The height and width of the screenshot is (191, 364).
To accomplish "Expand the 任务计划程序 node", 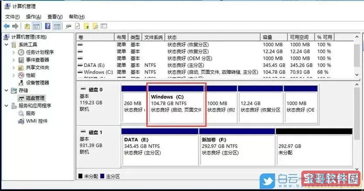I will tap(13, 53).
